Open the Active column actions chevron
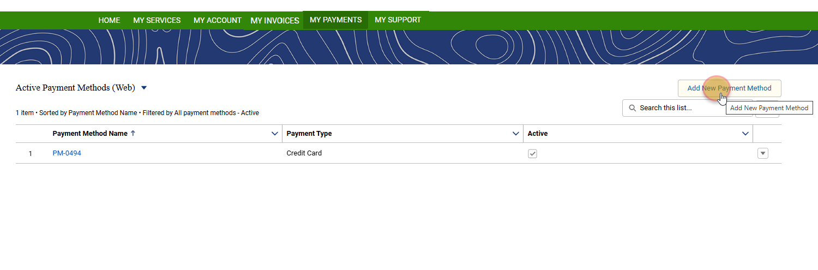 click(745, 134)
